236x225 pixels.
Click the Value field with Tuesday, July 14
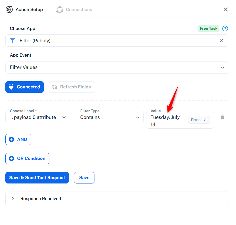pos(180,120)
